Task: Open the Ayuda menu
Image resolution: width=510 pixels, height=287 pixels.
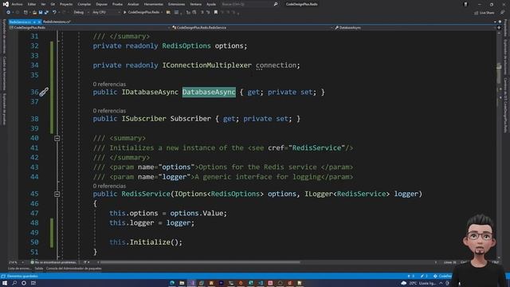Action: pyautogui.click(x=211, y=4)
